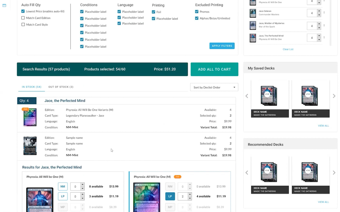Increase foil LP quantity with 4 available

[190, 194]
